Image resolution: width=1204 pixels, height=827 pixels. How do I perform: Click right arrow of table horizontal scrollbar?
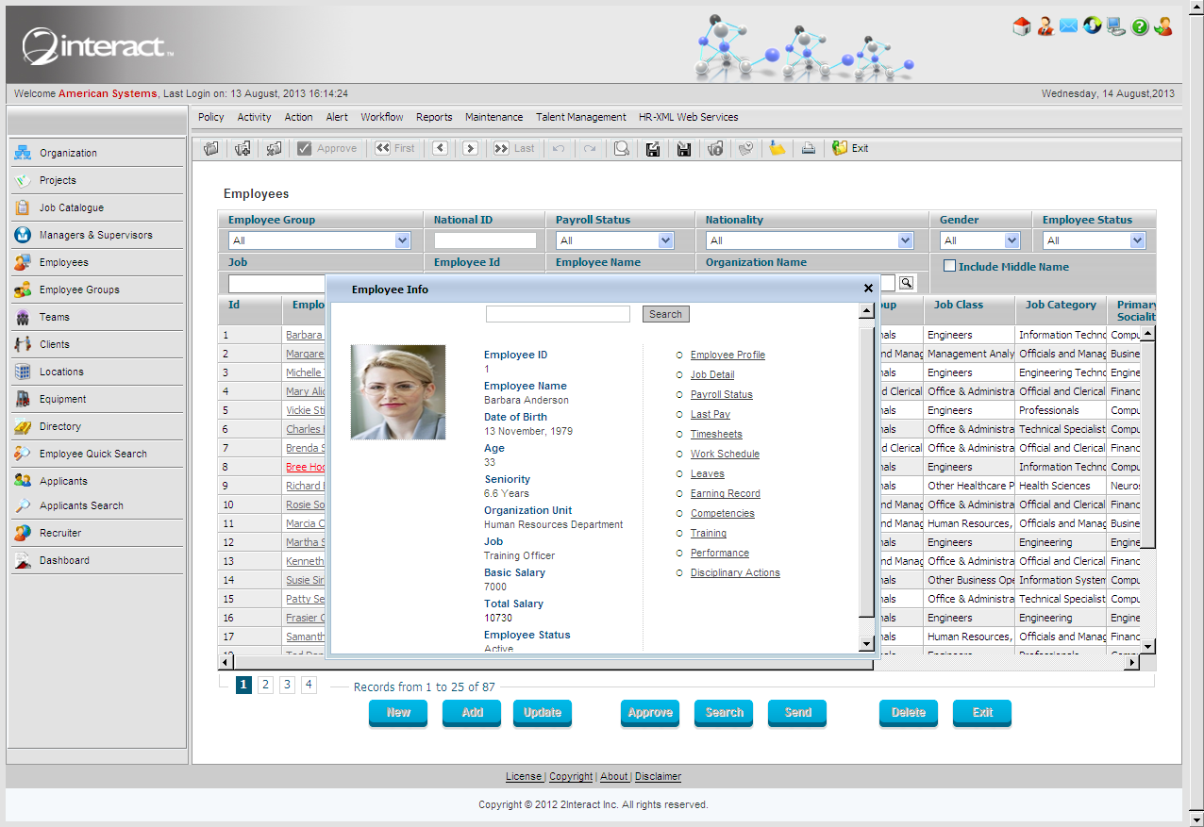1132,663
